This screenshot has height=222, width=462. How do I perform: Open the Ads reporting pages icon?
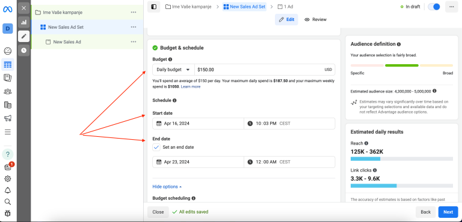click(8, 77)
